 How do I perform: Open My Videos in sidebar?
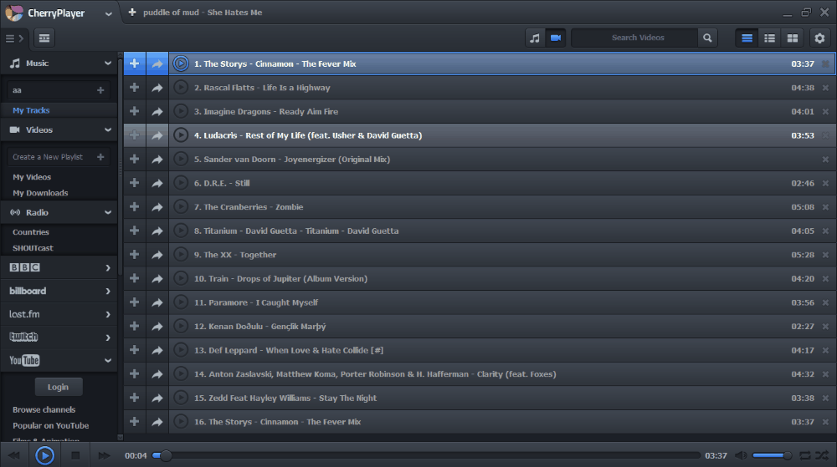coord(32,177)
